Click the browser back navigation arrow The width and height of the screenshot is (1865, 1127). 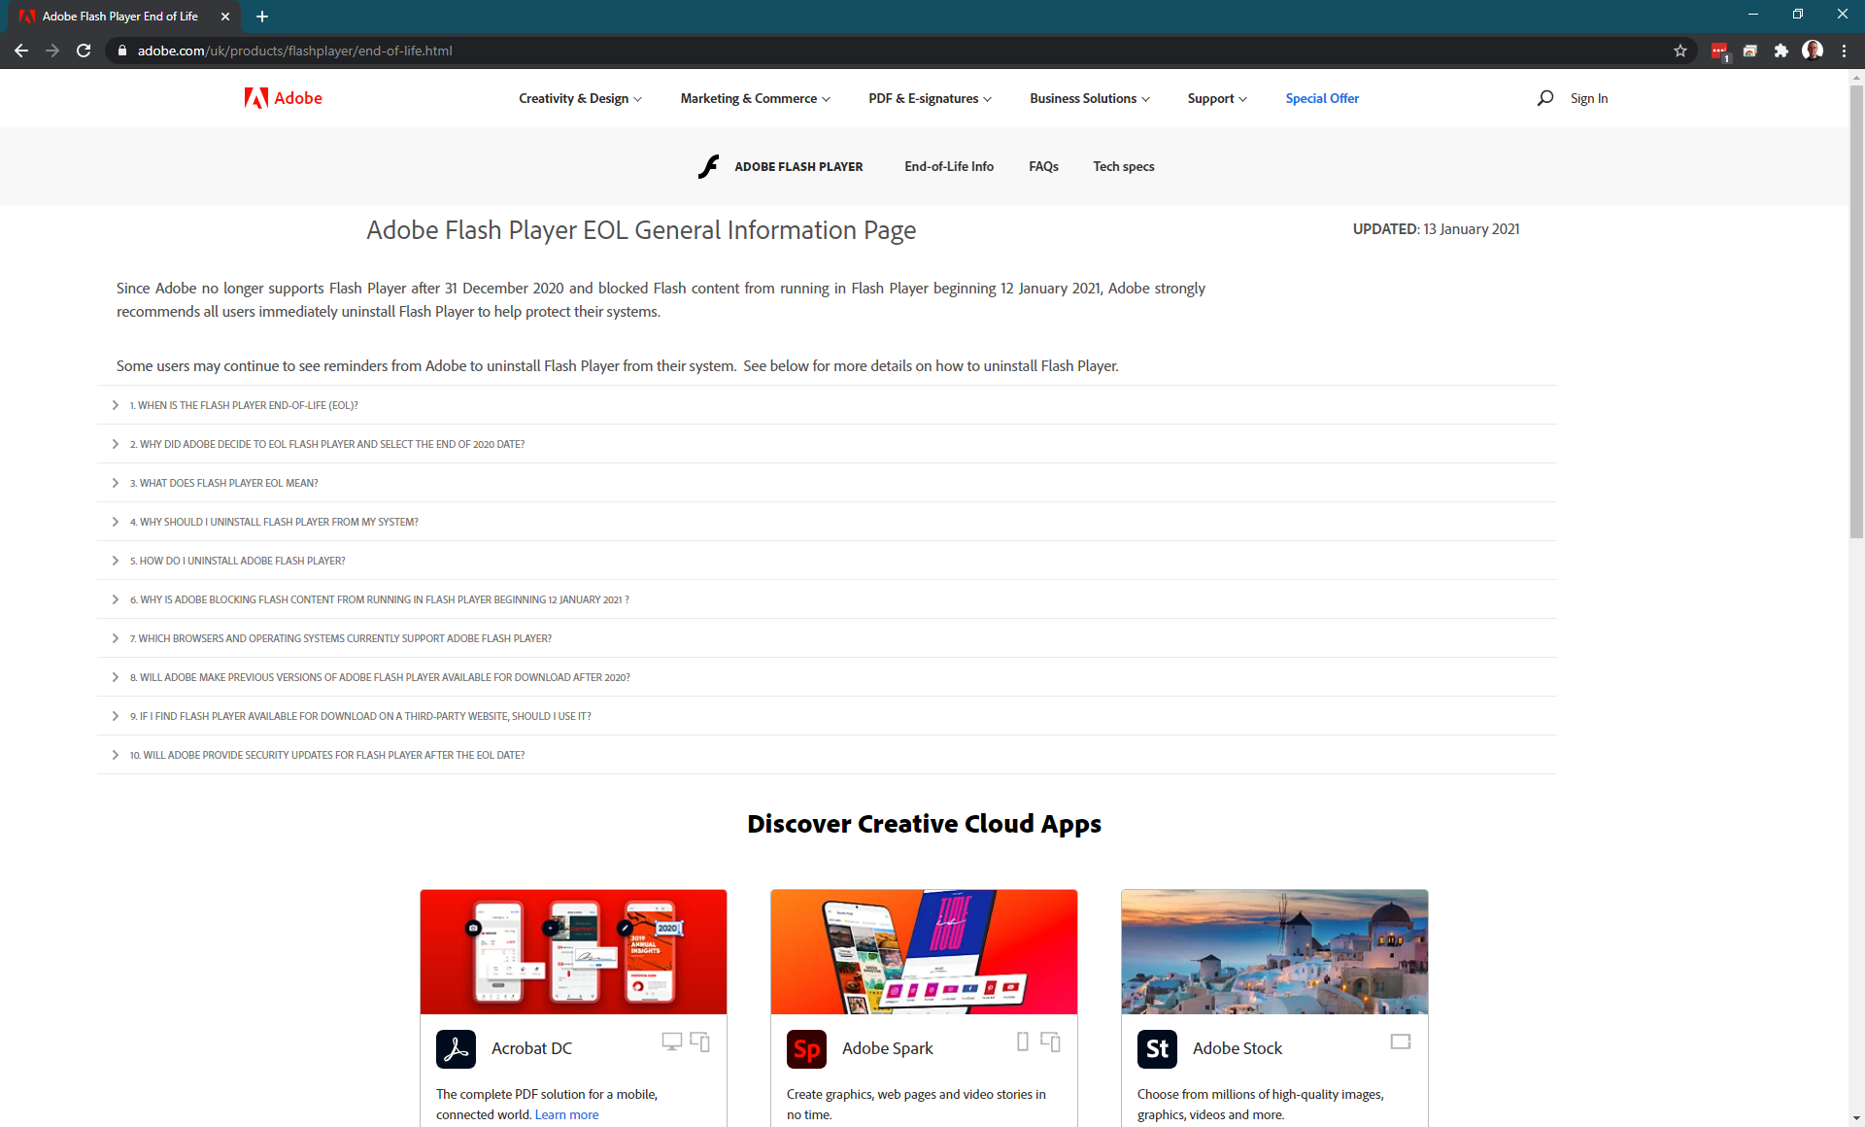pyautogui.click(x=21, y=51)
